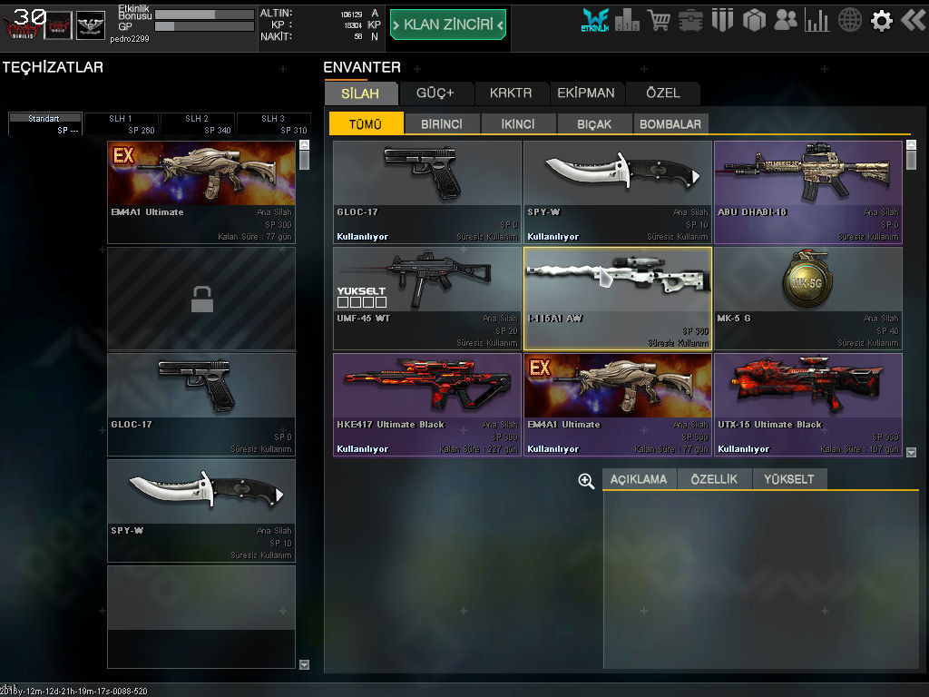The width and height of the screenshot is (929, 697).
Task: Click the pedro2299 username
Action: [130, 39]
